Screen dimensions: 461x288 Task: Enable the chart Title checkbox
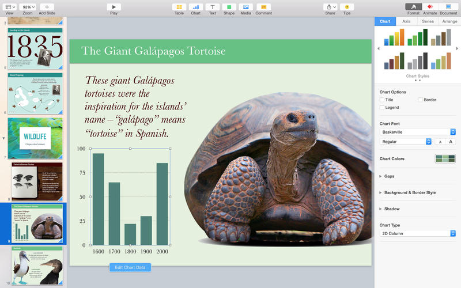point(382,100)
